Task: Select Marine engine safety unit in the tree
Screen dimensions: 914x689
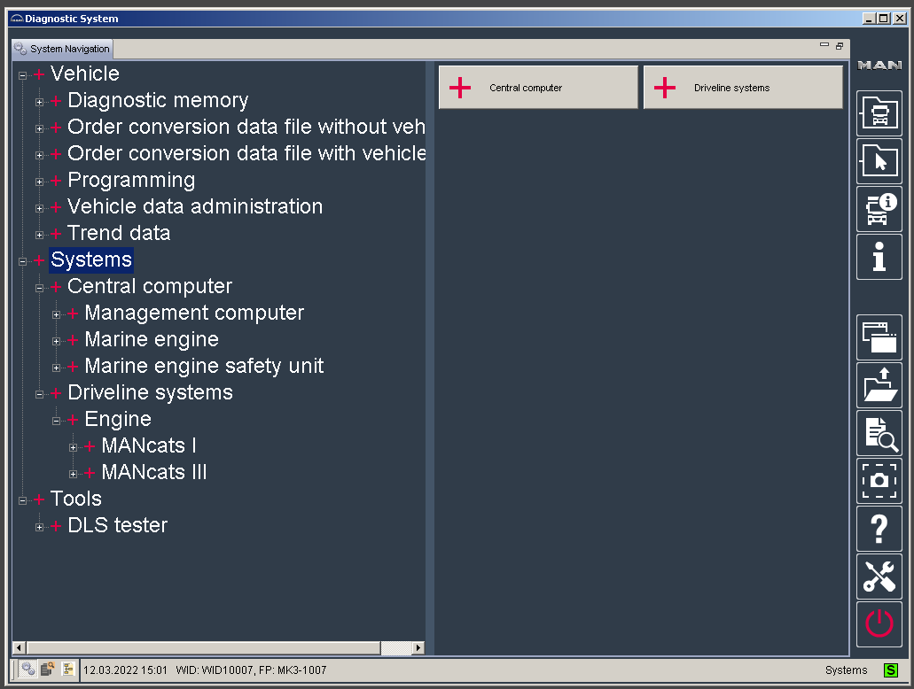Action: click(x=204, y=367)
